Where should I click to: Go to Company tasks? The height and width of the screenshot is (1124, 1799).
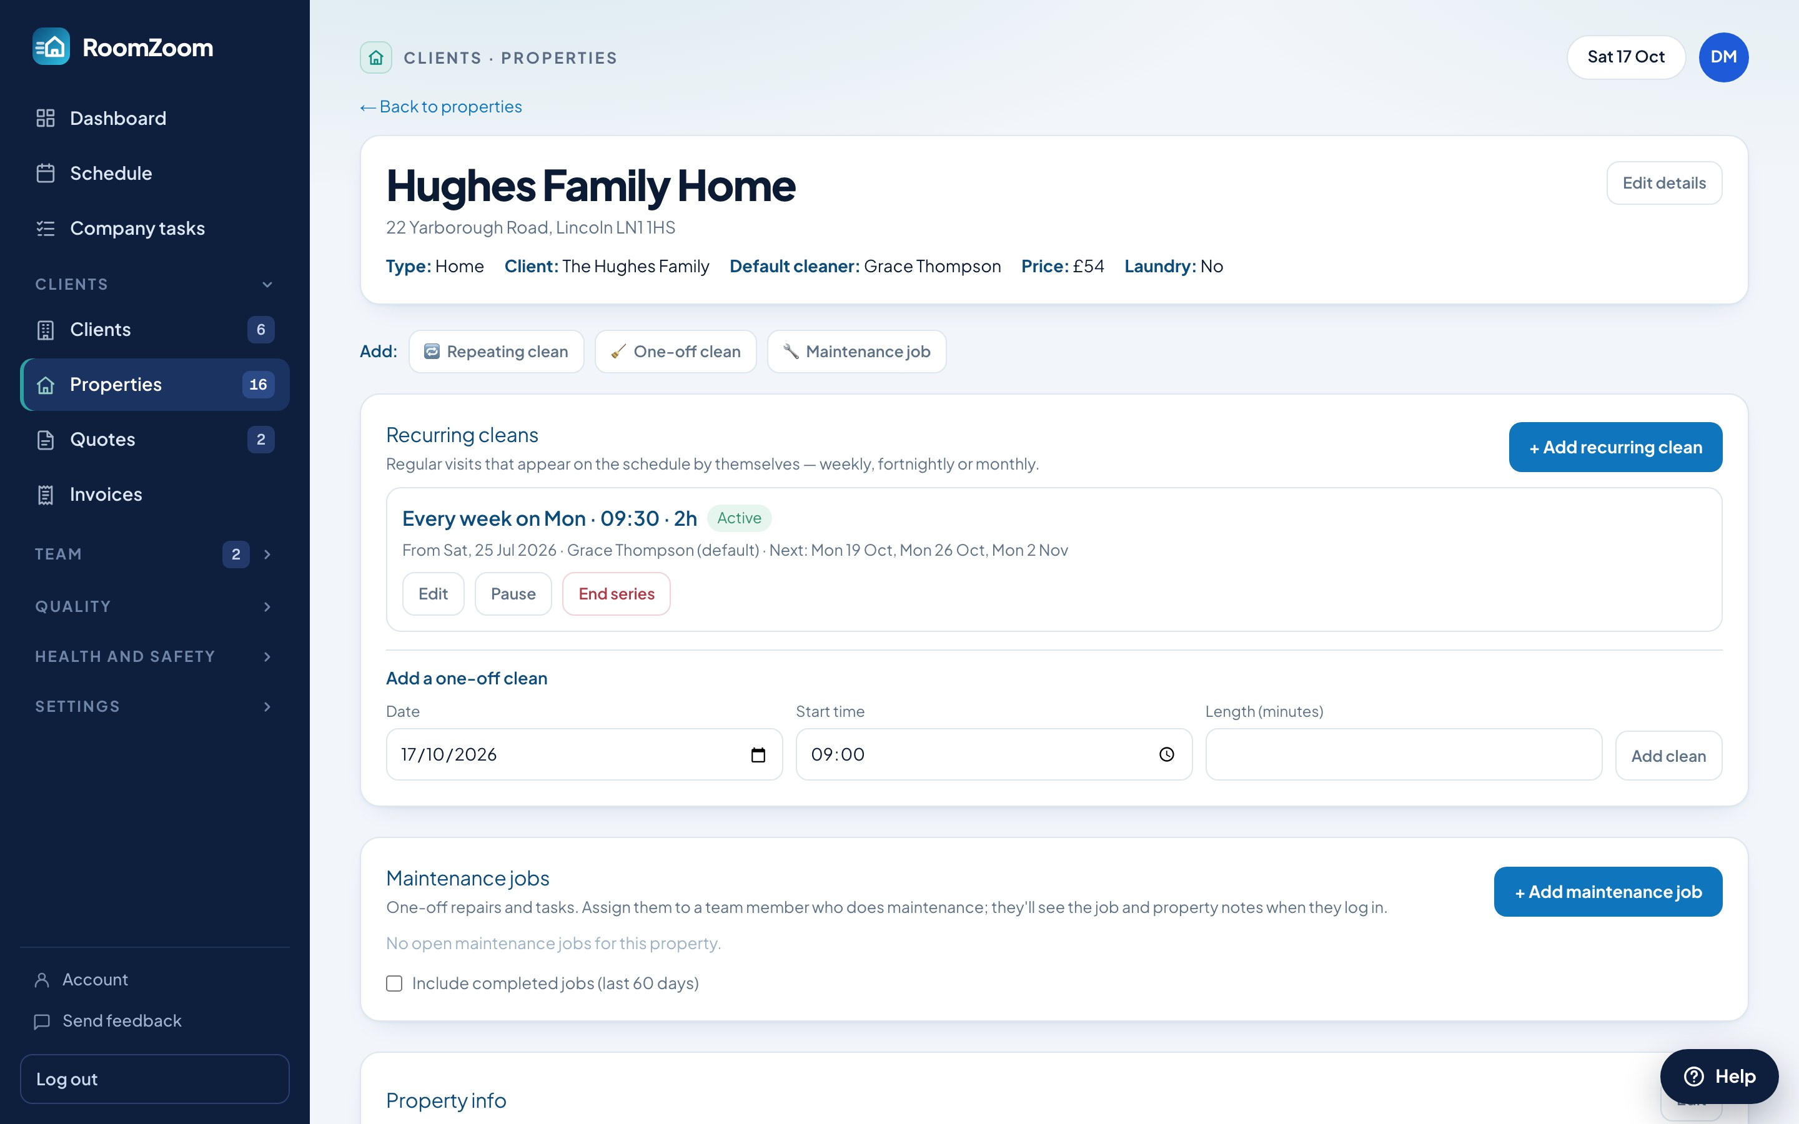click(x=155, y=228)
